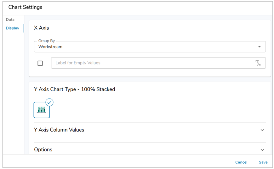Click the Y Axis Column Values heading
274x169 pixels.
tap(59, 130)
